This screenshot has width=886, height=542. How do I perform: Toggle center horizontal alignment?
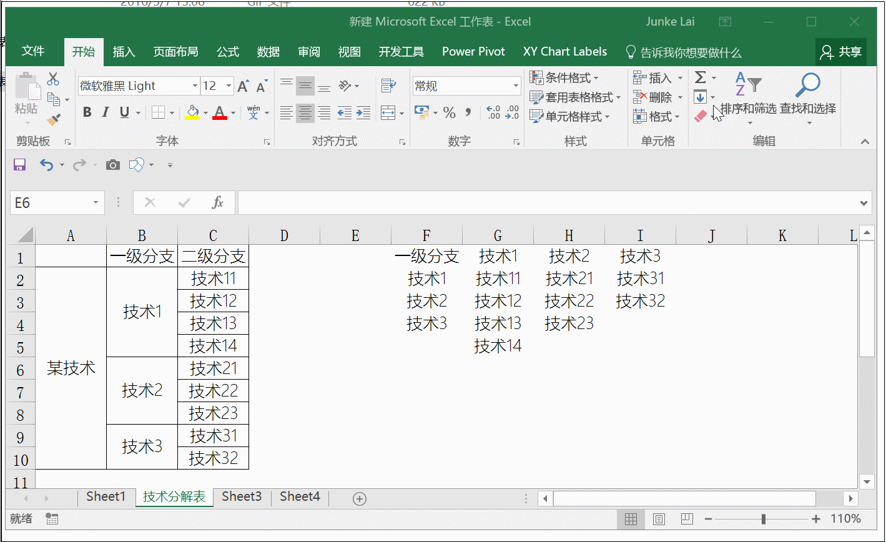(x=305, y=113)
